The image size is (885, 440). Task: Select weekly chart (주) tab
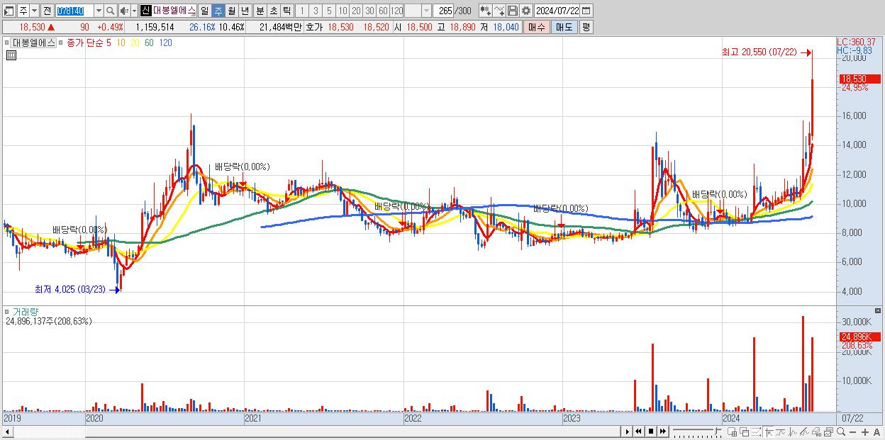218,11
